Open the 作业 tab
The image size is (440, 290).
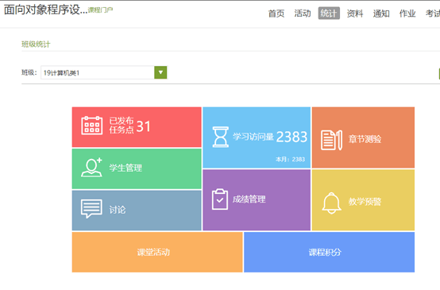coord(407,14)
